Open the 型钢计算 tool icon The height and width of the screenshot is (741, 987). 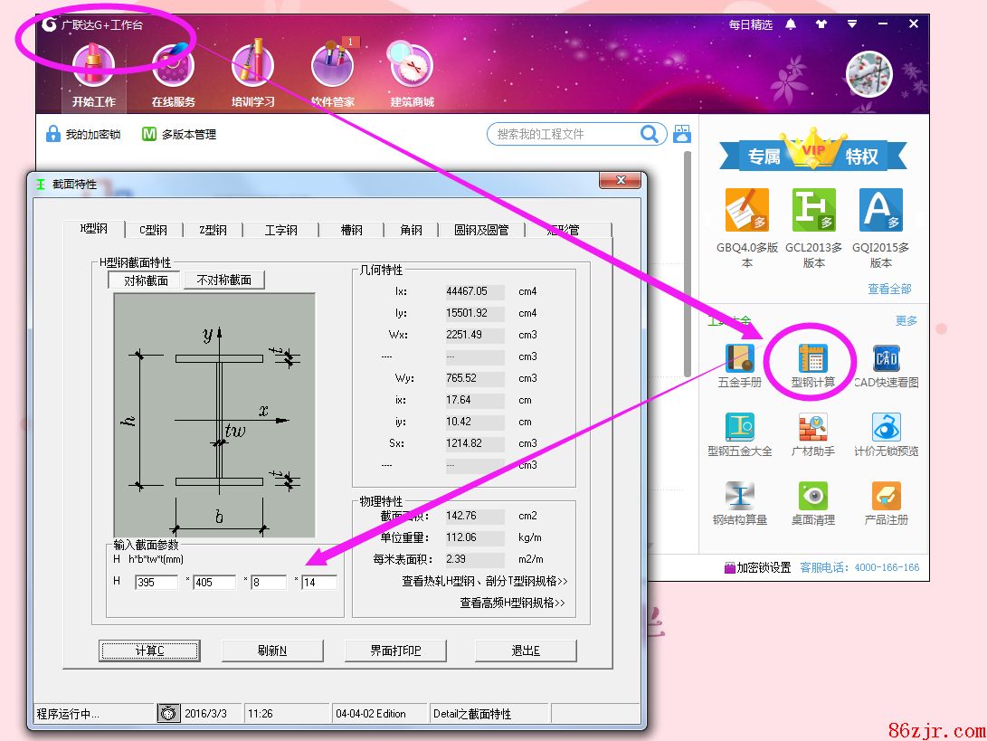(811, 359)
